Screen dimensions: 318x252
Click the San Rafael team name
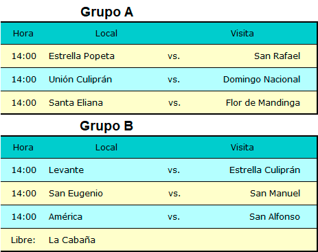(277, 56)
